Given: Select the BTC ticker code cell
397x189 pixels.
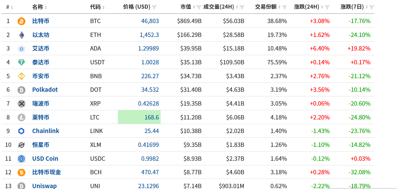Looking at the screenshot, I should (95, 21).
